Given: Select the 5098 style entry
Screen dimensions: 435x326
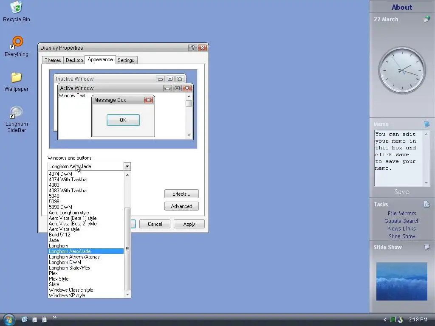Looking at the screenshot, I should pos(86,202).
